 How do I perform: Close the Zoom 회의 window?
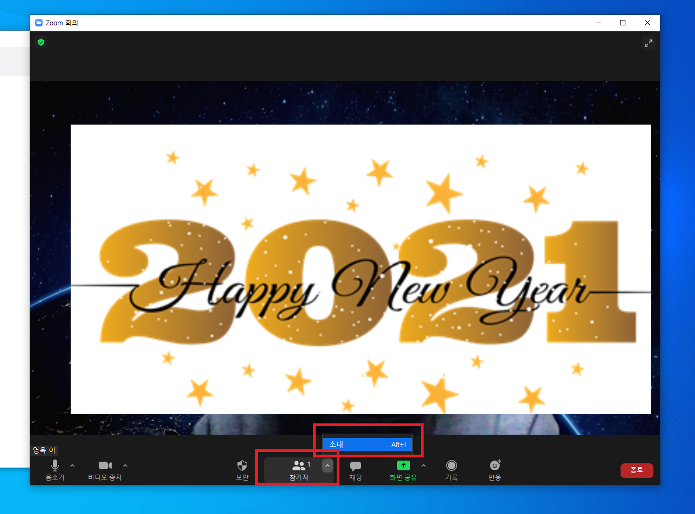648,23
